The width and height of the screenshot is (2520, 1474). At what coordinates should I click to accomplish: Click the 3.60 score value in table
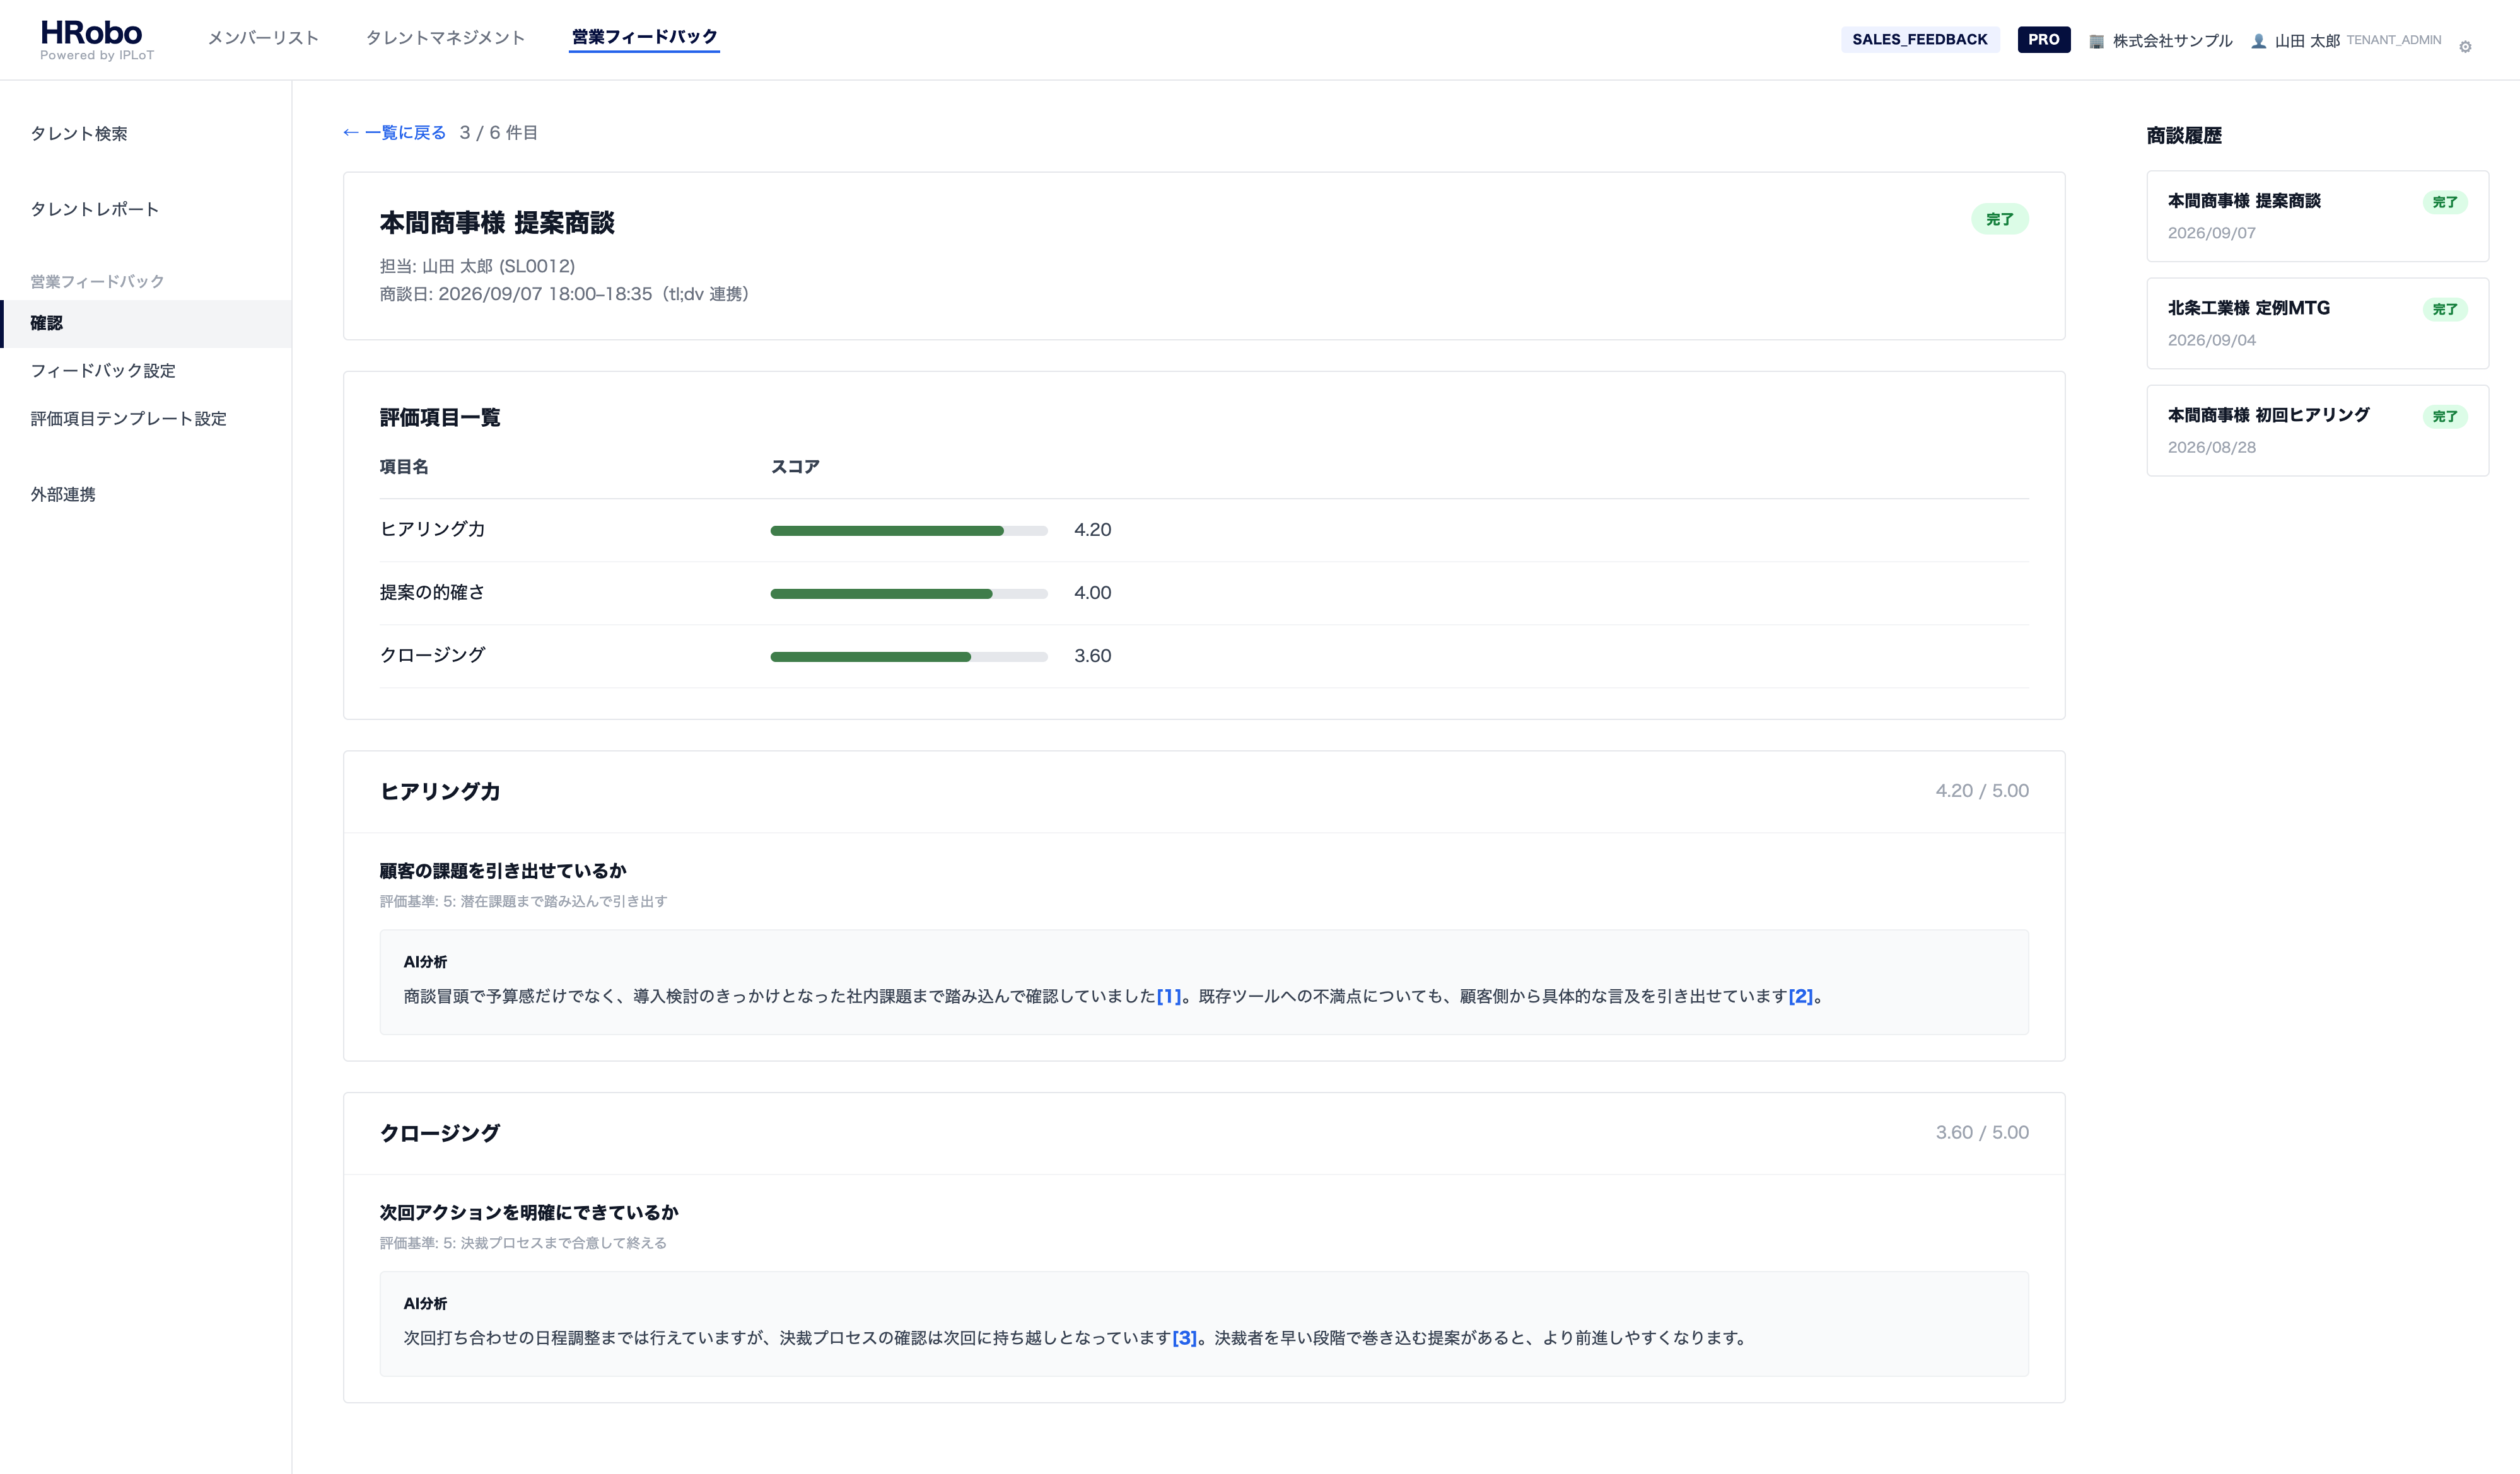[x=1092, y=656]
